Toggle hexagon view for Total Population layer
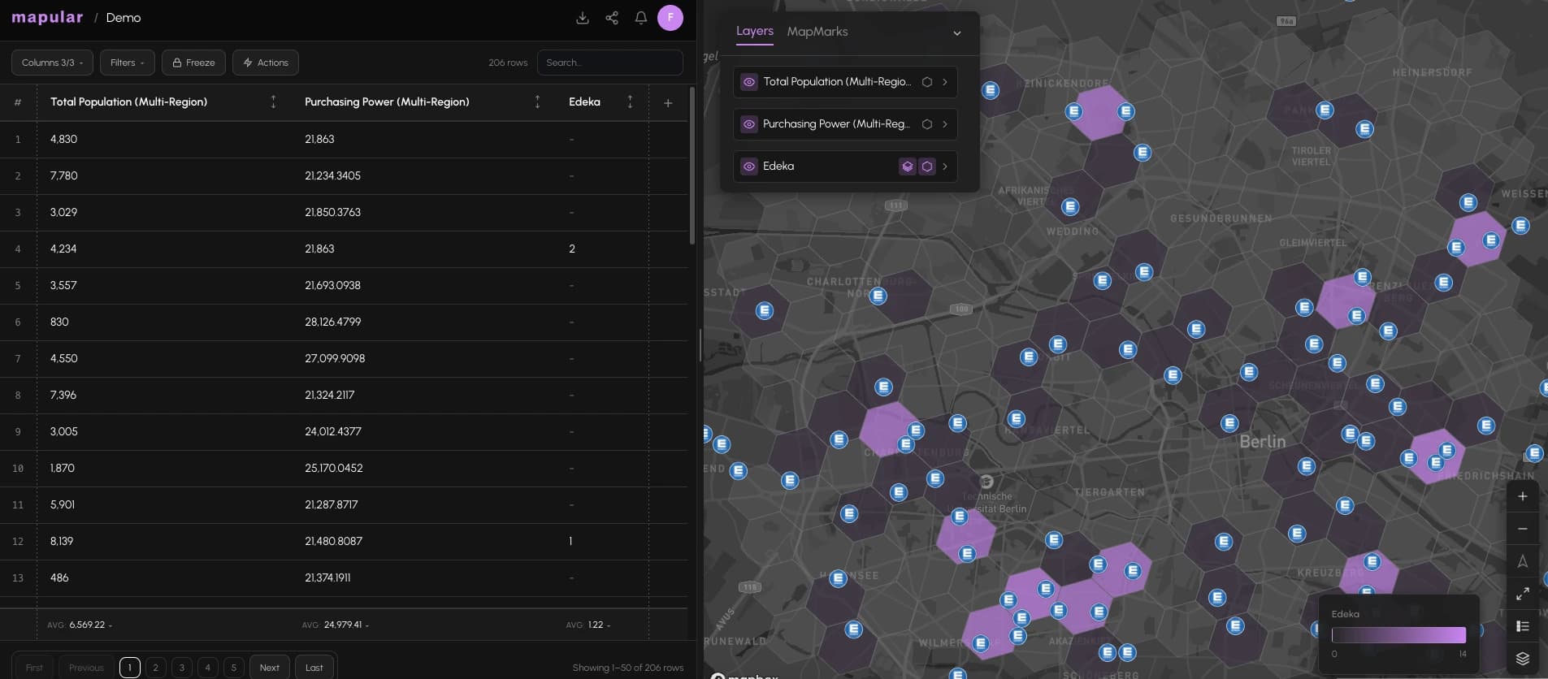Screen dimensions: 1548x679 927,82
